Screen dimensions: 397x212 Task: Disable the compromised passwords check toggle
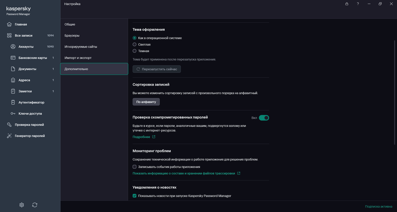coord(264,118)
